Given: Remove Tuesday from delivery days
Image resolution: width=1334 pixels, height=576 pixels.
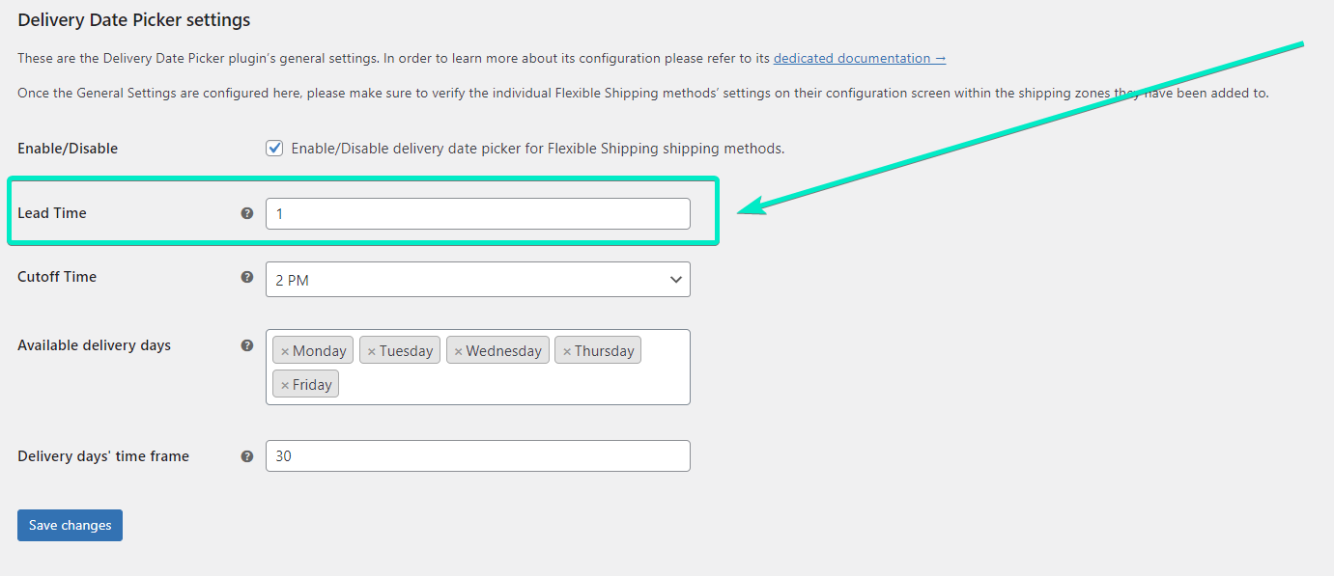Looking at the screenshot, I should tap(371, 351).
